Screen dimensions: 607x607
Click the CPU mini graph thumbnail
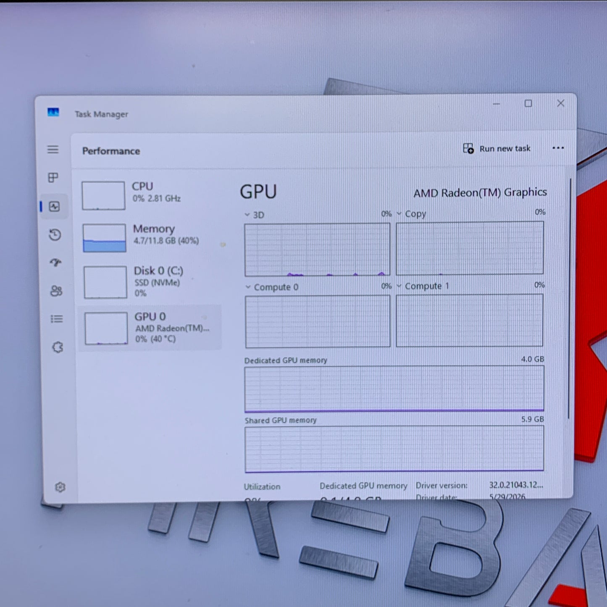pos(103,195)
